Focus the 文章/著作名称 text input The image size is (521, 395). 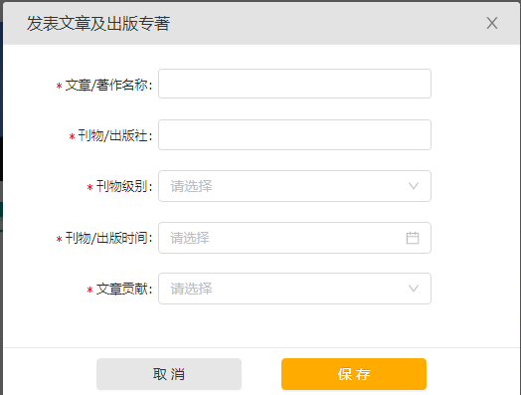coord(294,84)
